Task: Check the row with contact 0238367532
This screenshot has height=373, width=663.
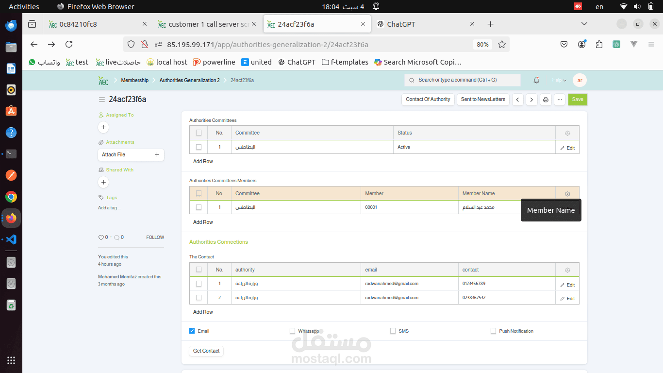Action: tap(199, 298)
